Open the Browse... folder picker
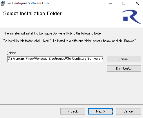143x118 pixels. pyautogui.click(x=124, y=59)
